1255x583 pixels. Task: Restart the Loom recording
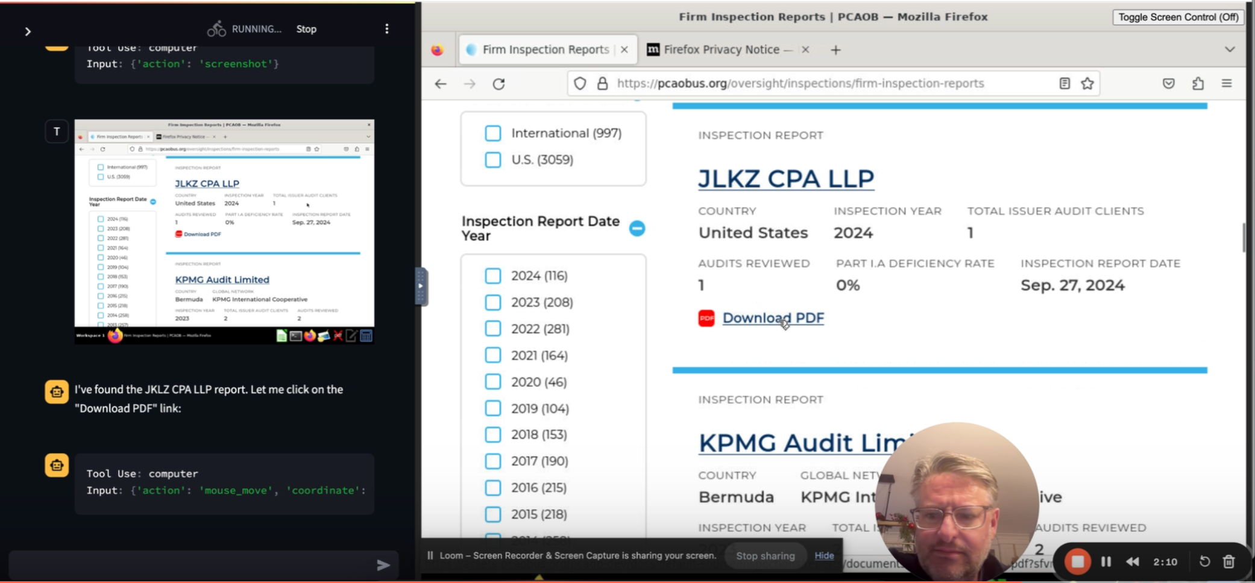[1205, 561]
